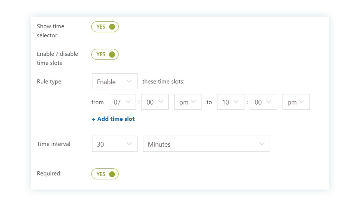Turn off Enable / disable time slots
The height and width of the screenshot is (210, 360).
(105, 54)
